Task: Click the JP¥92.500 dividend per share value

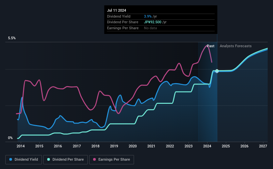Action: pyautogui.click(x=153, y=22)
